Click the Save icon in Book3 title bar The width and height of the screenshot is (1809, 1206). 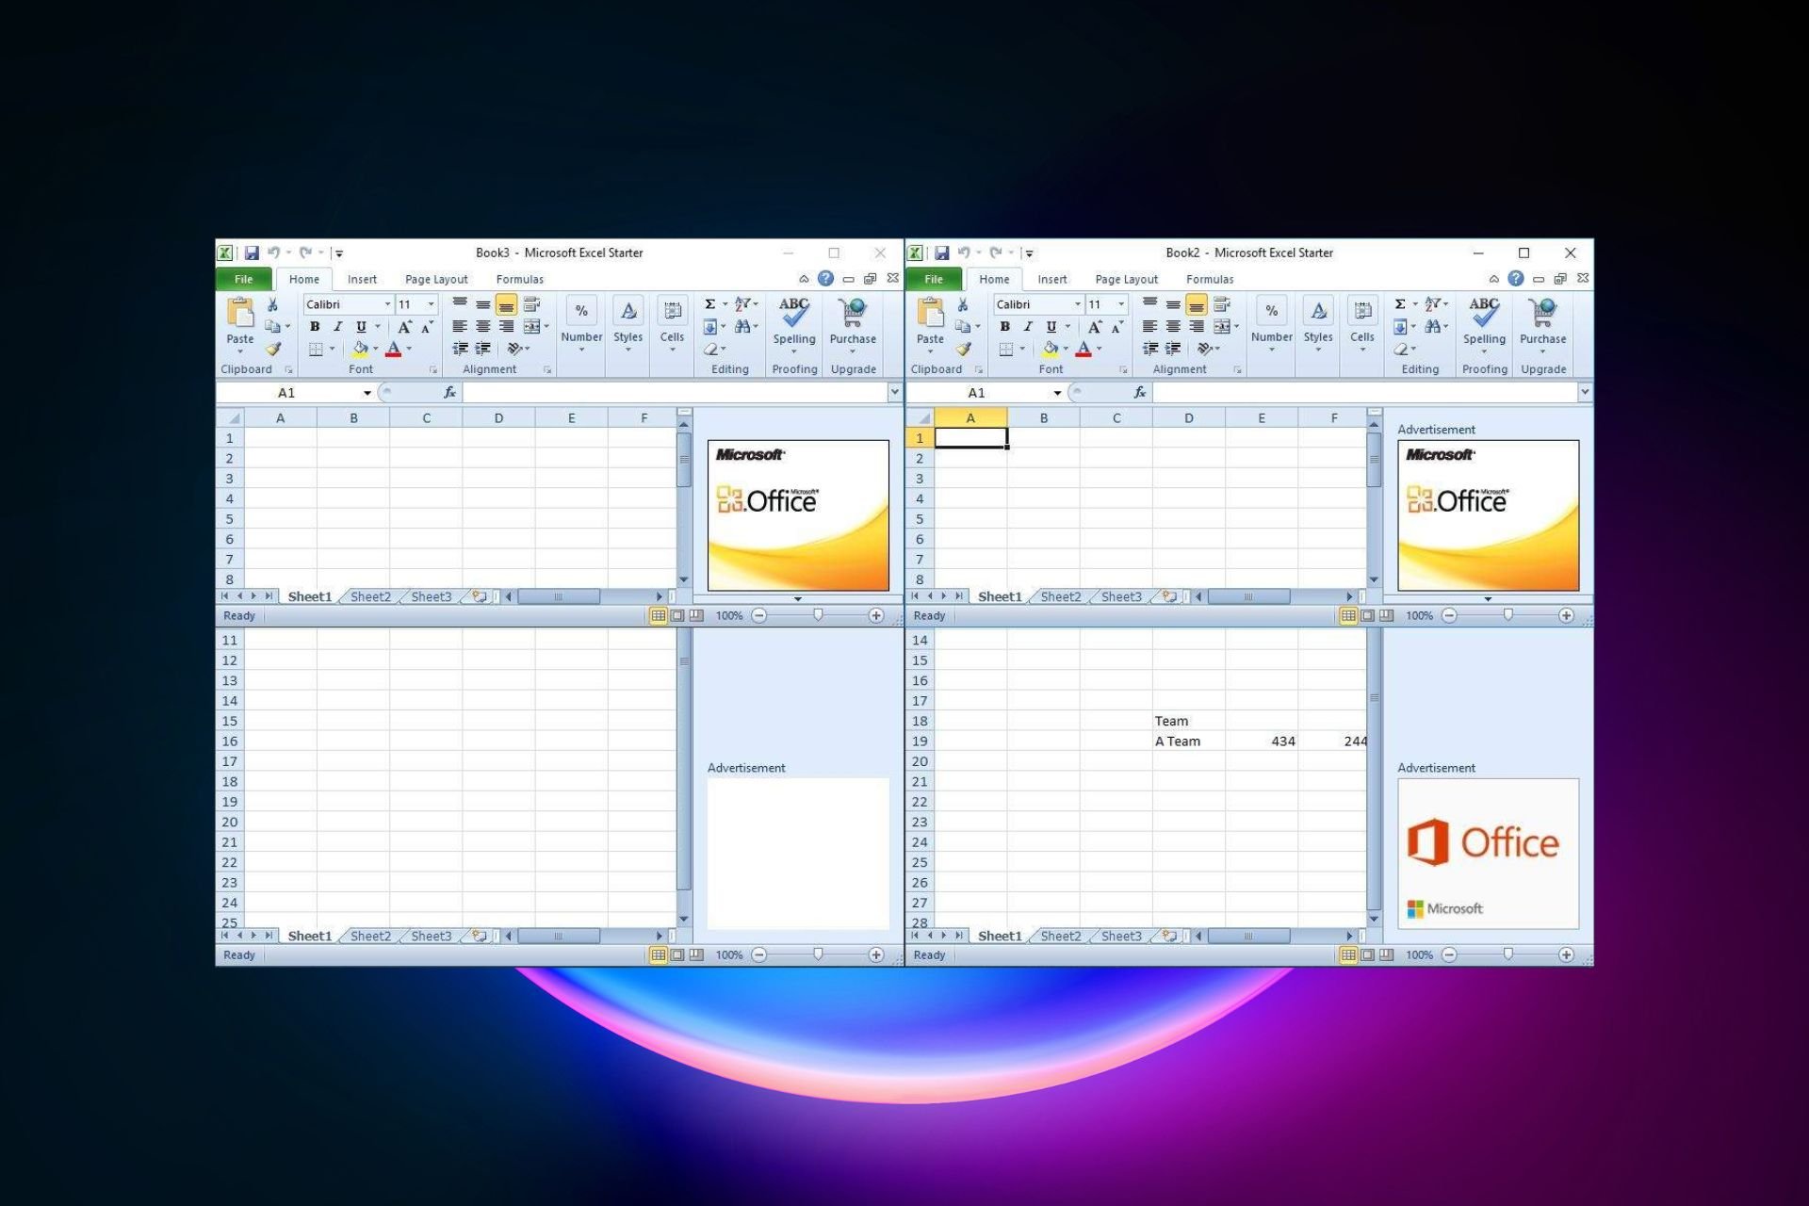click(252, 253)
